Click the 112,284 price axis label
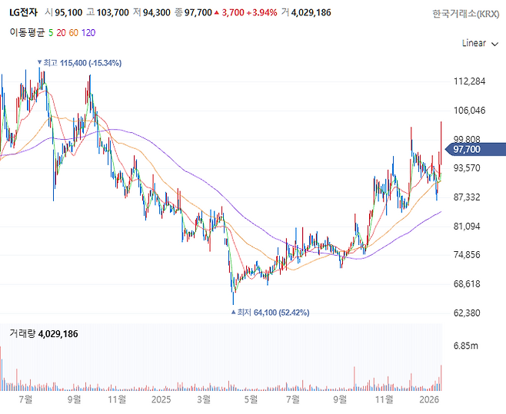The width and height of the screenshot is (506, 414). pyautogui.click(x=470, y=81)
